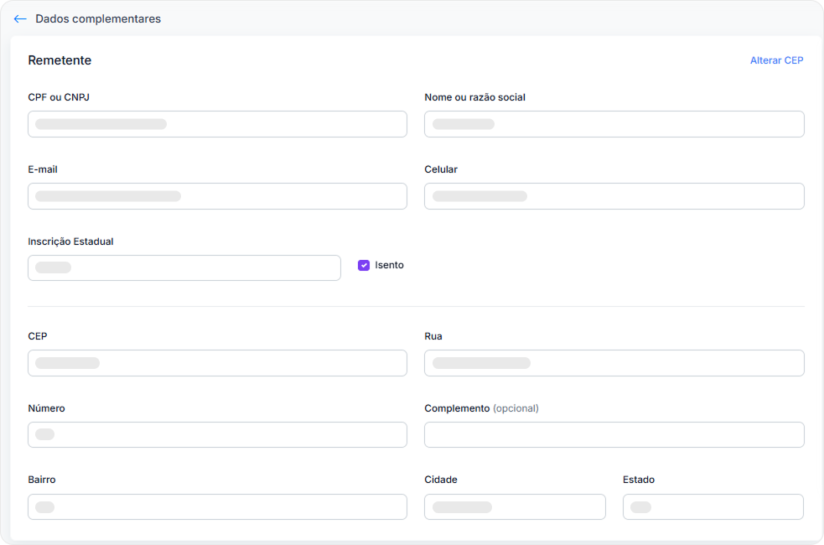Click inside the E-mail input box
This screenshot has width=824, height=545.
(x=217, y=196)
